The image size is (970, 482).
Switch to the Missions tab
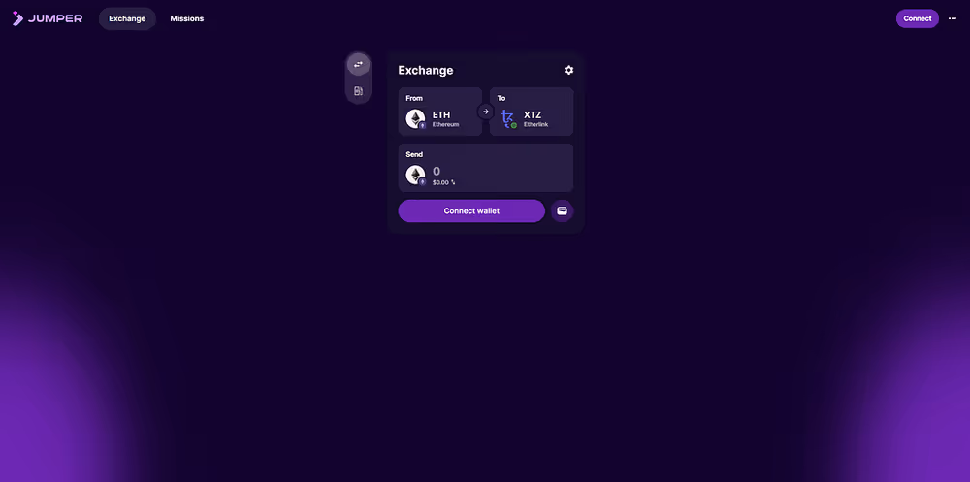click(187, 18)
